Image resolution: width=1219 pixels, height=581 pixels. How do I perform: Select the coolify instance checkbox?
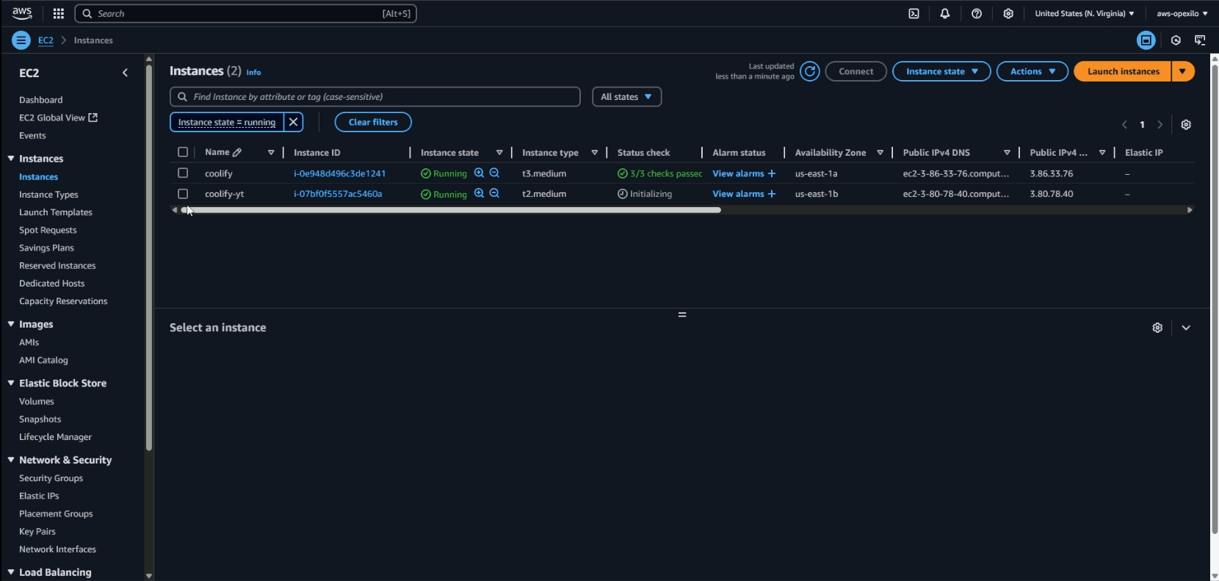tap(183, 173)
